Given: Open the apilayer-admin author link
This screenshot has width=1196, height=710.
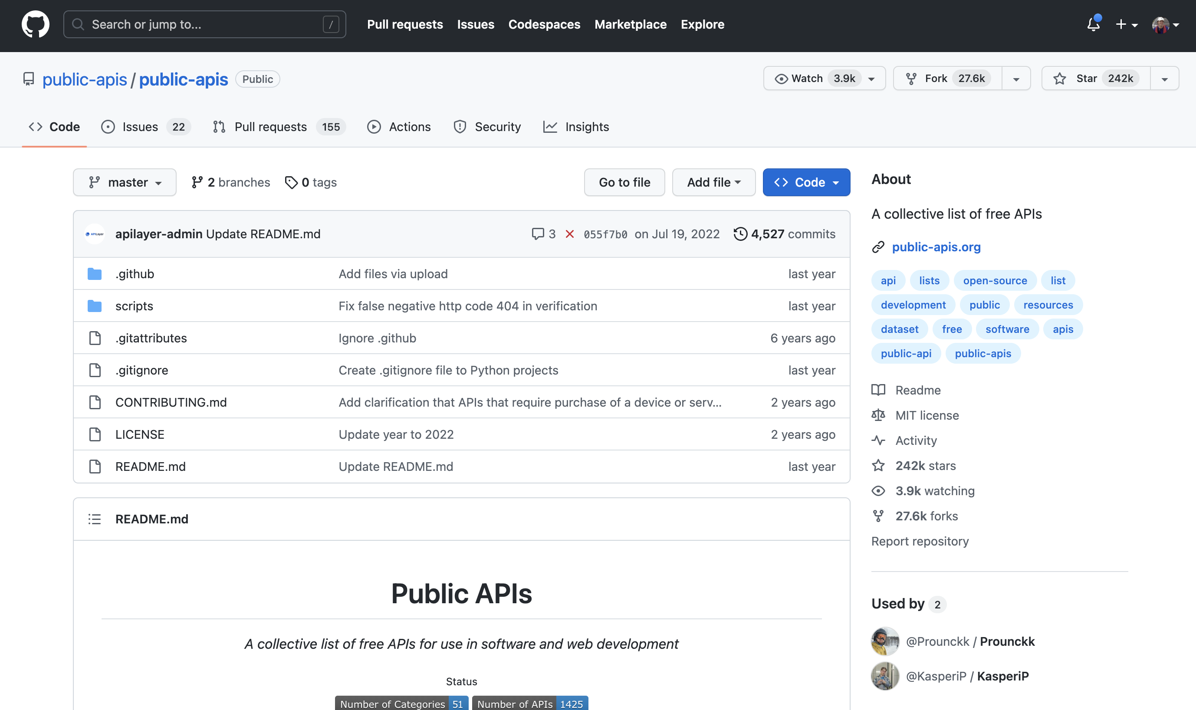Looking at the screenshot, I should pos(159,234).
